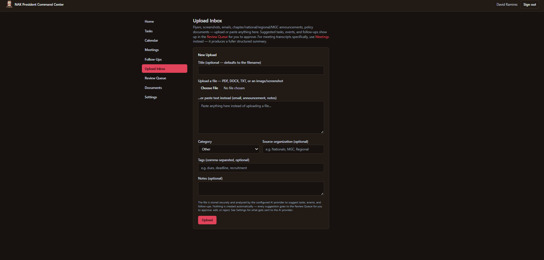The height and width of the screenshot is (260, 544).
Task: Focus the Source organization input
Action: pyautogui.click(x=293, y=149)
